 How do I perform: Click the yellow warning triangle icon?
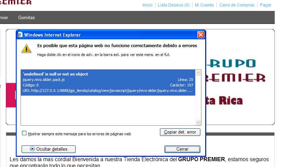pyautogui.click(x=26, y=48)
